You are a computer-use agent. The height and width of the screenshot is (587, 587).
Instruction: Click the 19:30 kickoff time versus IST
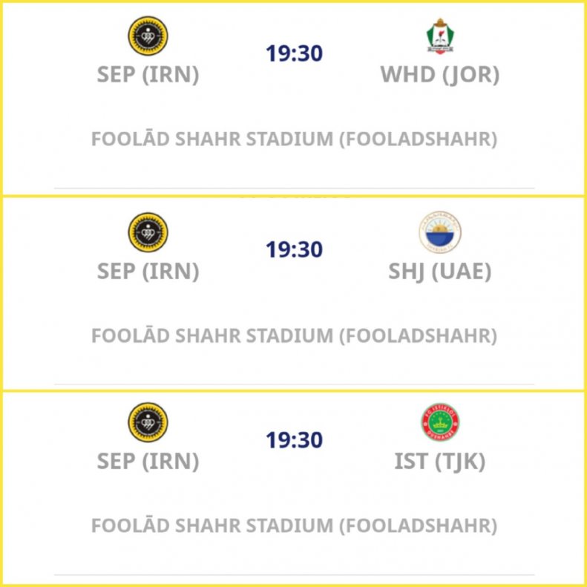pos(295,439)
